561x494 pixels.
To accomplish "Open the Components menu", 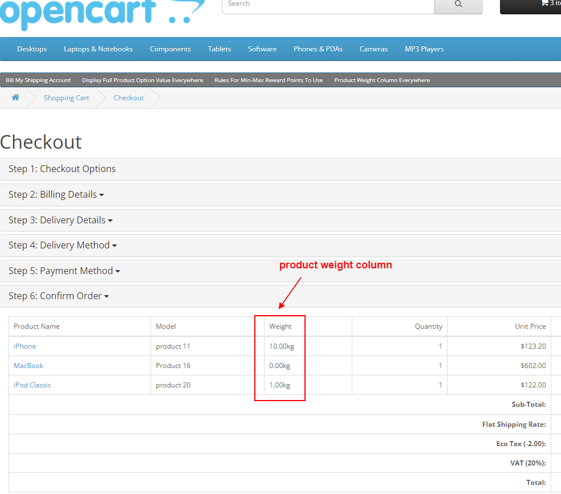I will [x=170, y=49].
